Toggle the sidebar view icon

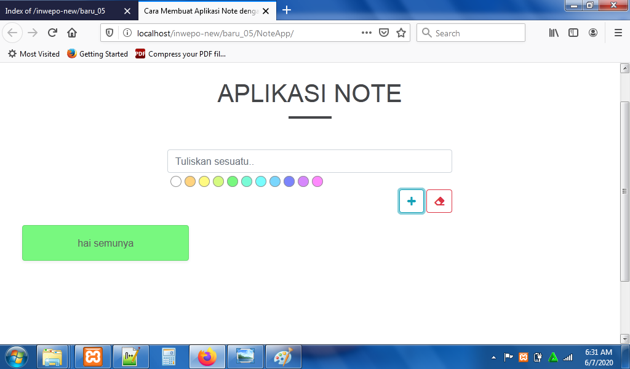pos(573,33)
